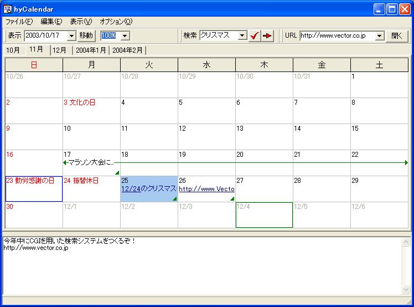Open the オプション(O) menu
The width and height of the screenshot is (414, 307).
click(116, 22)
